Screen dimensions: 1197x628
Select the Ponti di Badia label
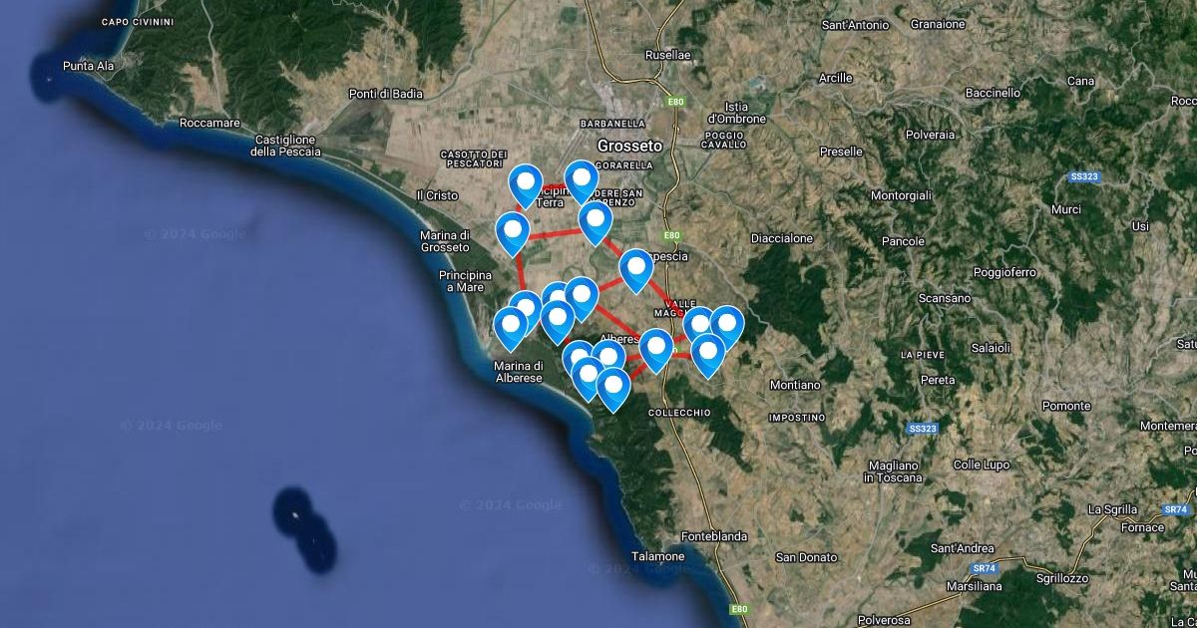pyautogui.click(x=386, y=94)
